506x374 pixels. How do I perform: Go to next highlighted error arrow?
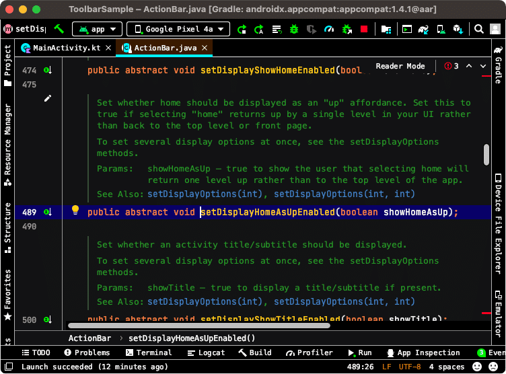(x=483, y=66)
